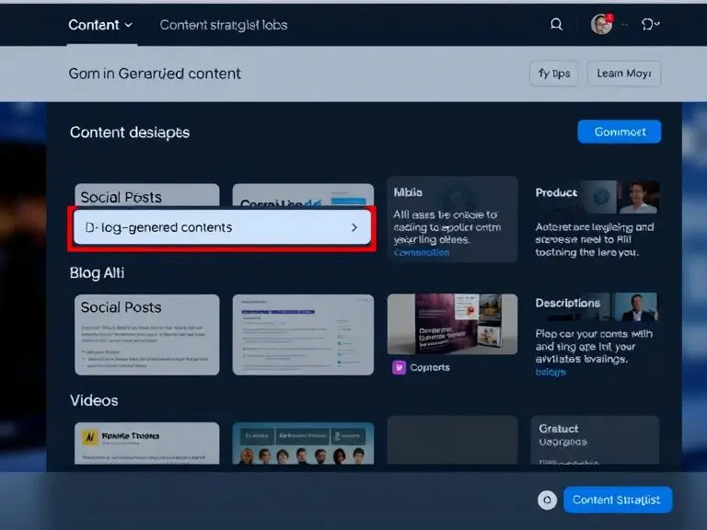Click the Blog Alti section heading
The width and height of the screenshot is (707, 530).
(x=97, y=273)
